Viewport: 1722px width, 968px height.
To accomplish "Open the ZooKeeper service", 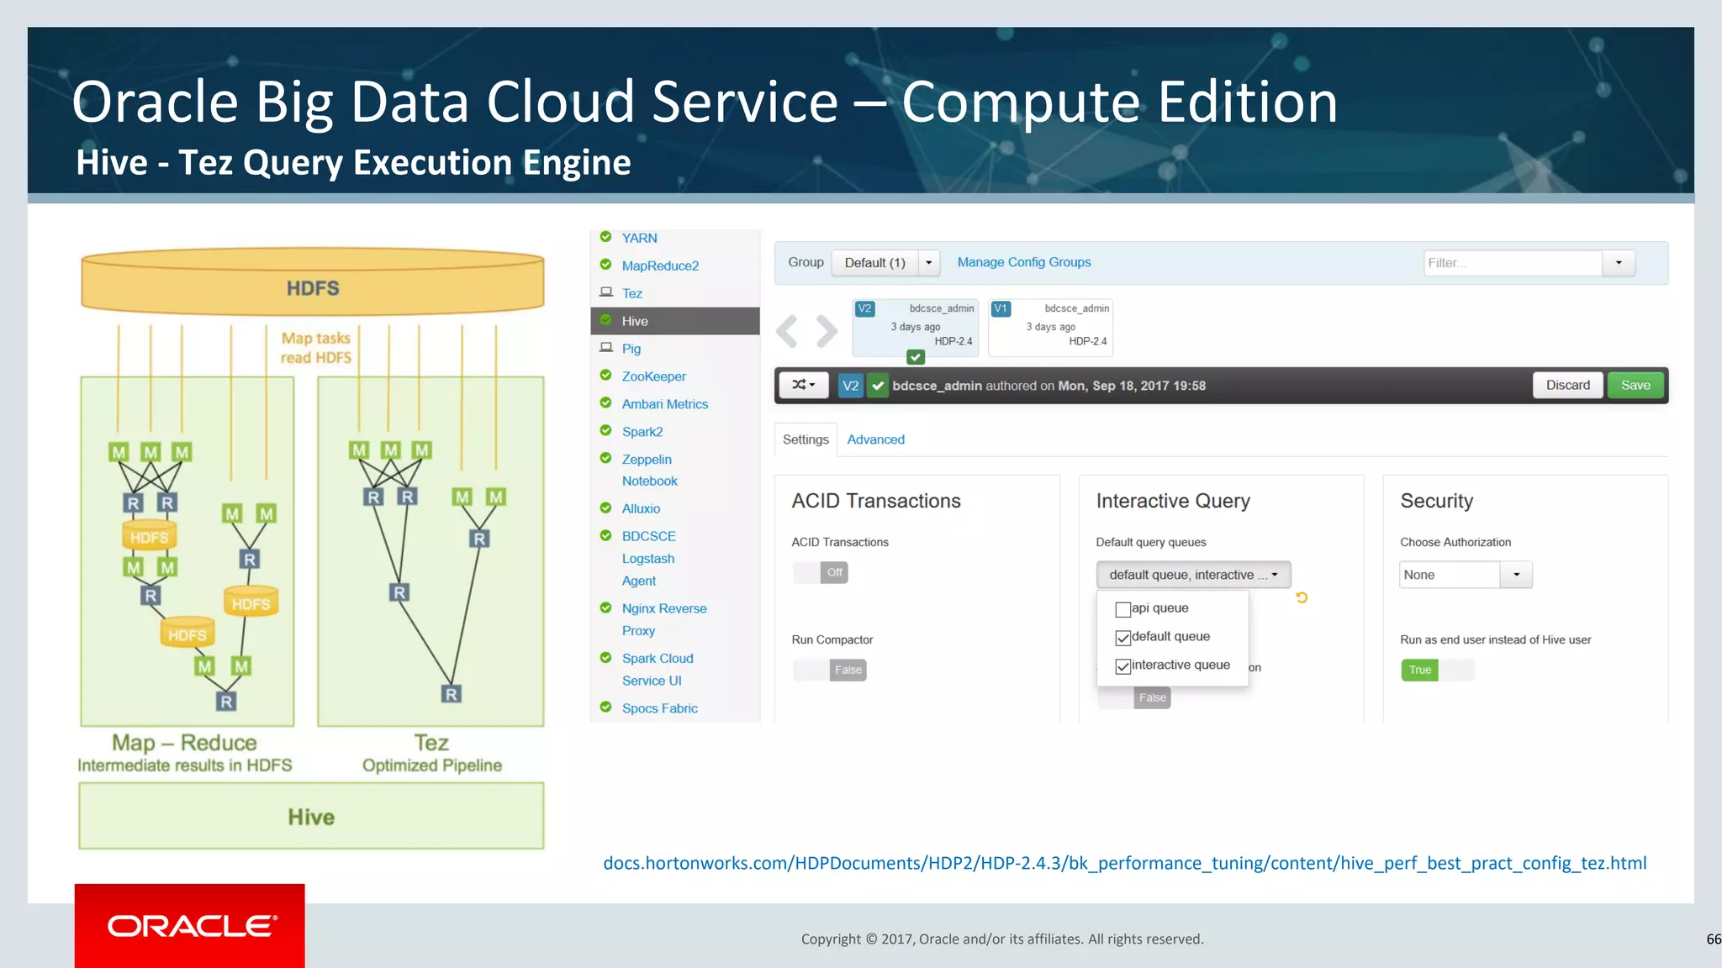I will (x=654, y=376).
